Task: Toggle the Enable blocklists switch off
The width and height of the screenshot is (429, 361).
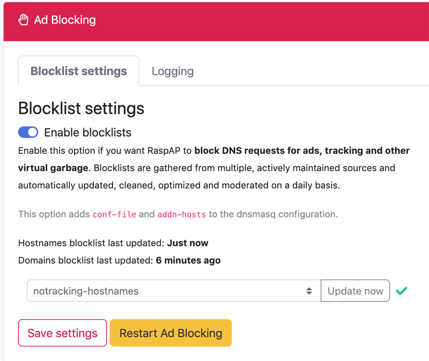Action: coord(28,132)
